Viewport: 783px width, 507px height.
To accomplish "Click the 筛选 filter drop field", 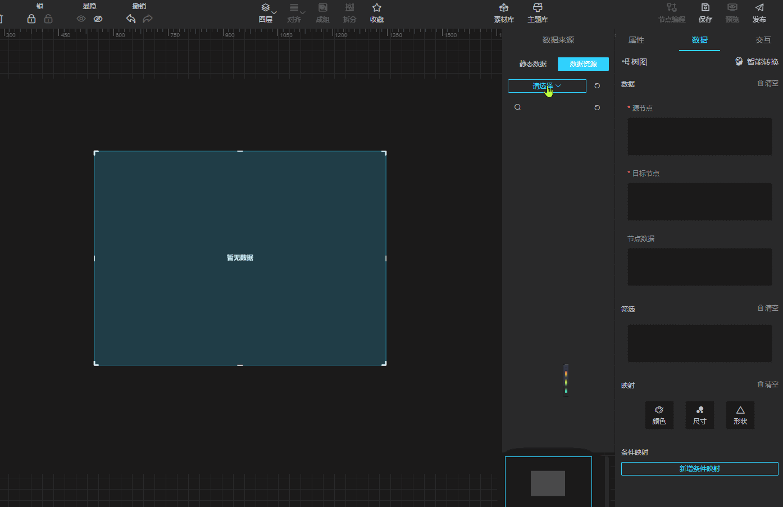I will click(x=700, y=343).
